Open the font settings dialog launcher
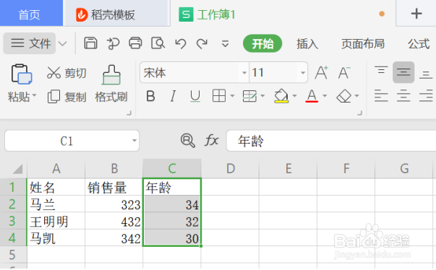The image size is (436, 270). point(359,113)
